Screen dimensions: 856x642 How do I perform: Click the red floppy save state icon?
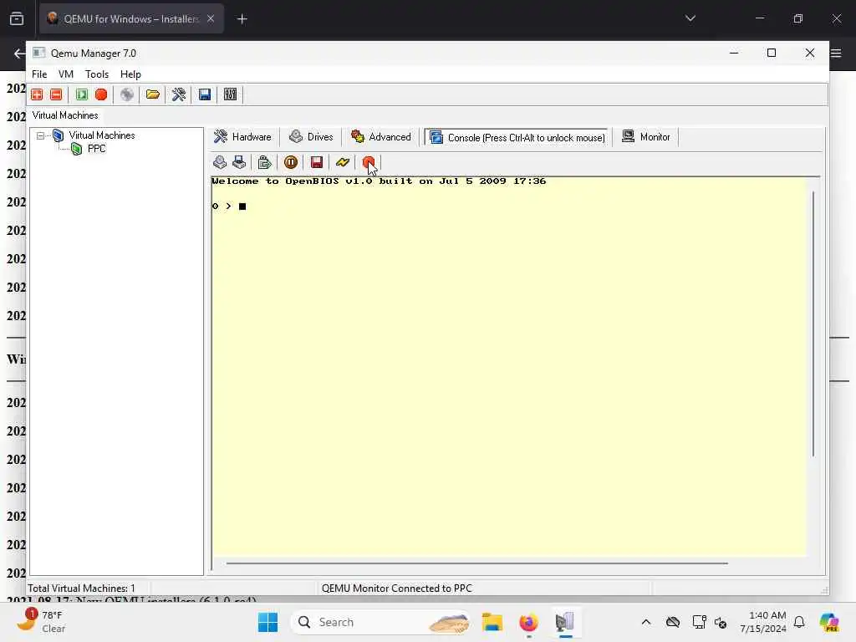coord(317,162)
